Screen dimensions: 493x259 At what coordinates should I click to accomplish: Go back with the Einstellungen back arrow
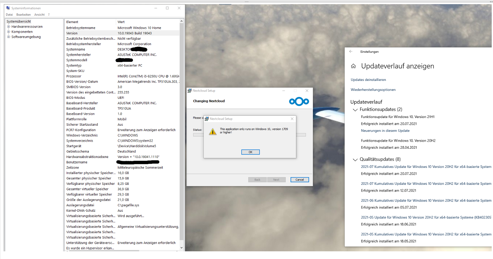tap(351, 51)
